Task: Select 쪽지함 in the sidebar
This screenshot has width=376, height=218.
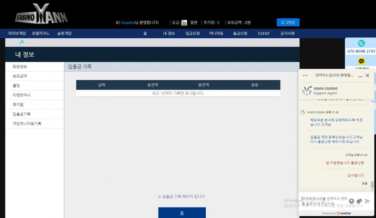Action: 35,104
